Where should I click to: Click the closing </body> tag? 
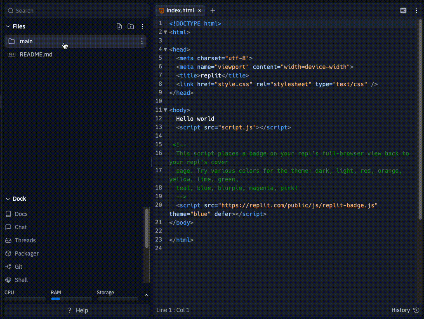coord(181,223)
